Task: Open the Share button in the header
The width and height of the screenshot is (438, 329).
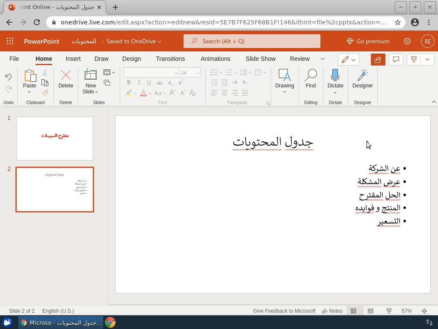Action: [378, 60]
